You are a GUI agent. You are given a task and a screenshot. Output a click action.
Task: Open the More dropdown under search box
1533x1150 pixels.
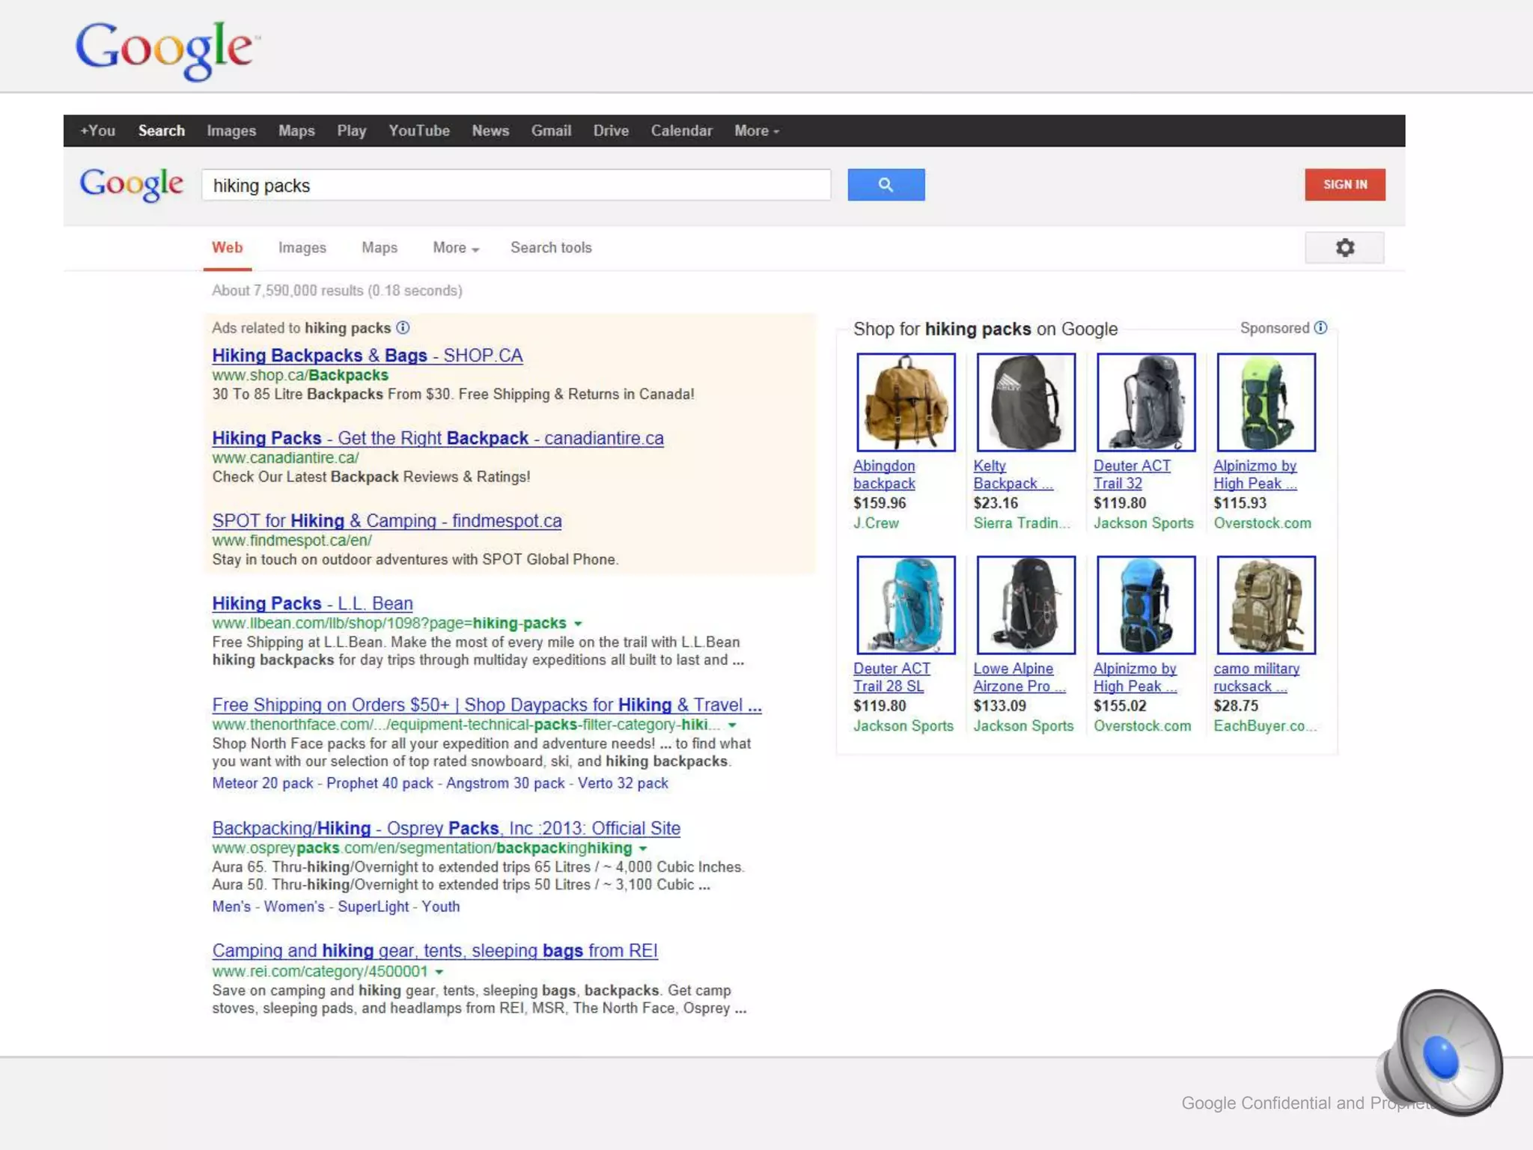tap(456, 248)
